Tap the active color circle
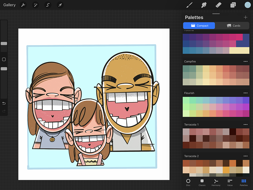 tap(247, 5)
